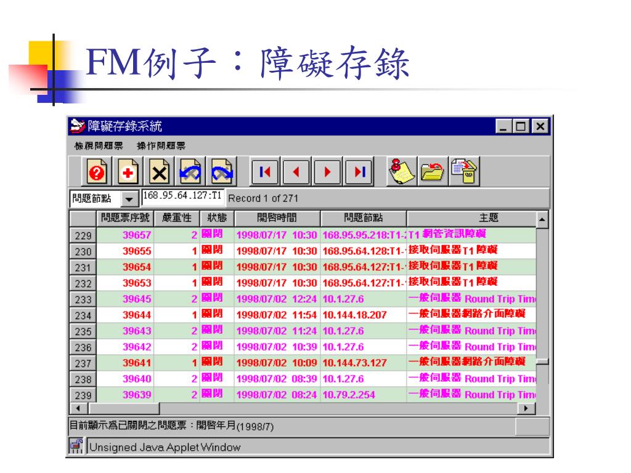This screenshot has height=473, width=631.
Task: Click the horizontal scrollbar left arrow
Action: click(x=79, y=409)
